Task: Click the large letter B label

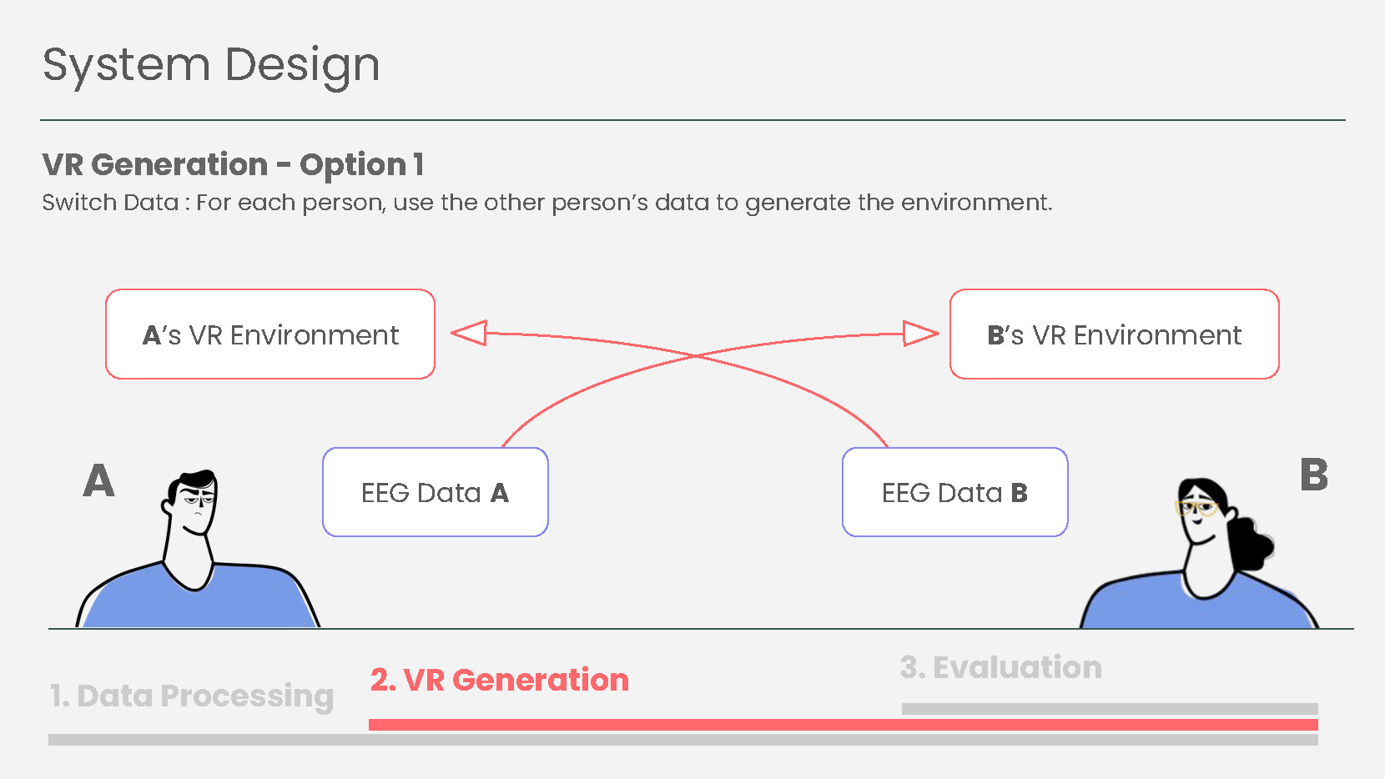Action: click(1313, 475)
